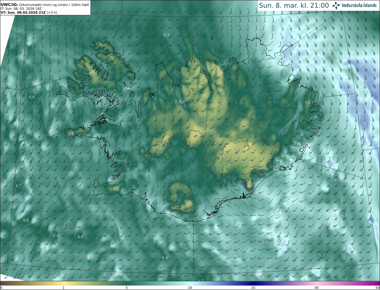Click the dark navy colorbar segment above label 15
The width and height of the screenshot is (380, 290).
pyautogui.click(x=253, y=283)
